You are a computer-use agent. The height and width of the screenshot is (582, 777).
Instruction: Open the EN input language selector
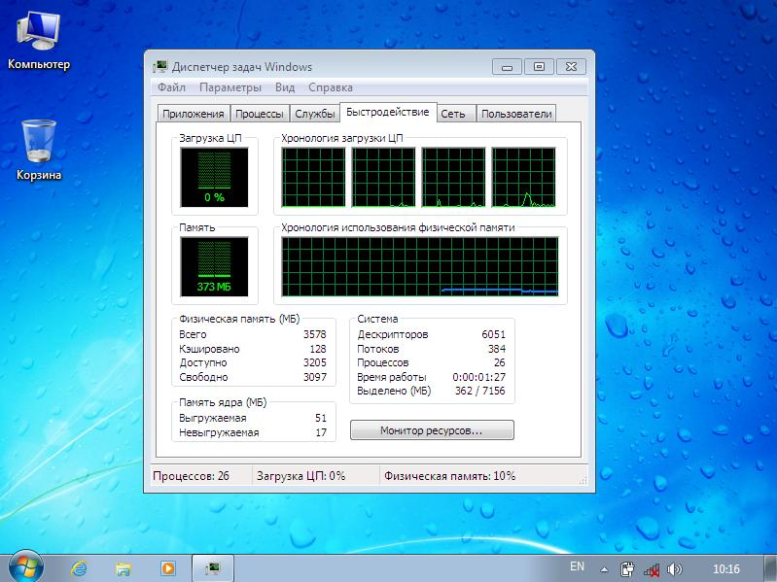click(x=577, y=566)
